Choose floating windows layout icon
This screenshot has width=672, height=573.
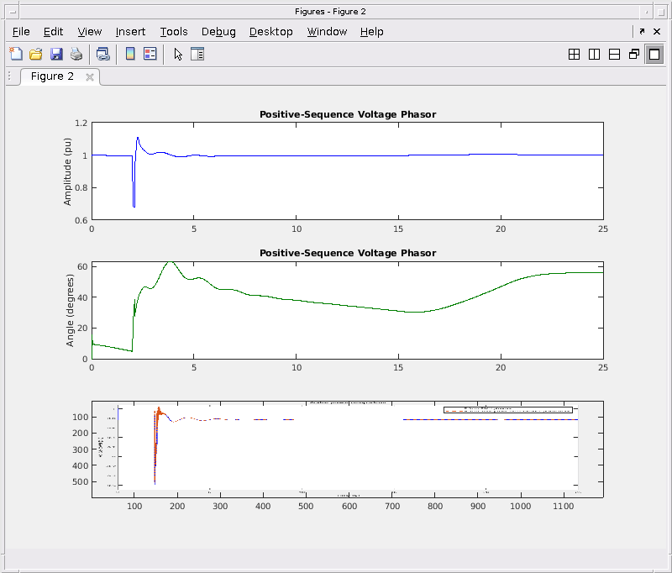pyautogui.click(x=634, y=55)
